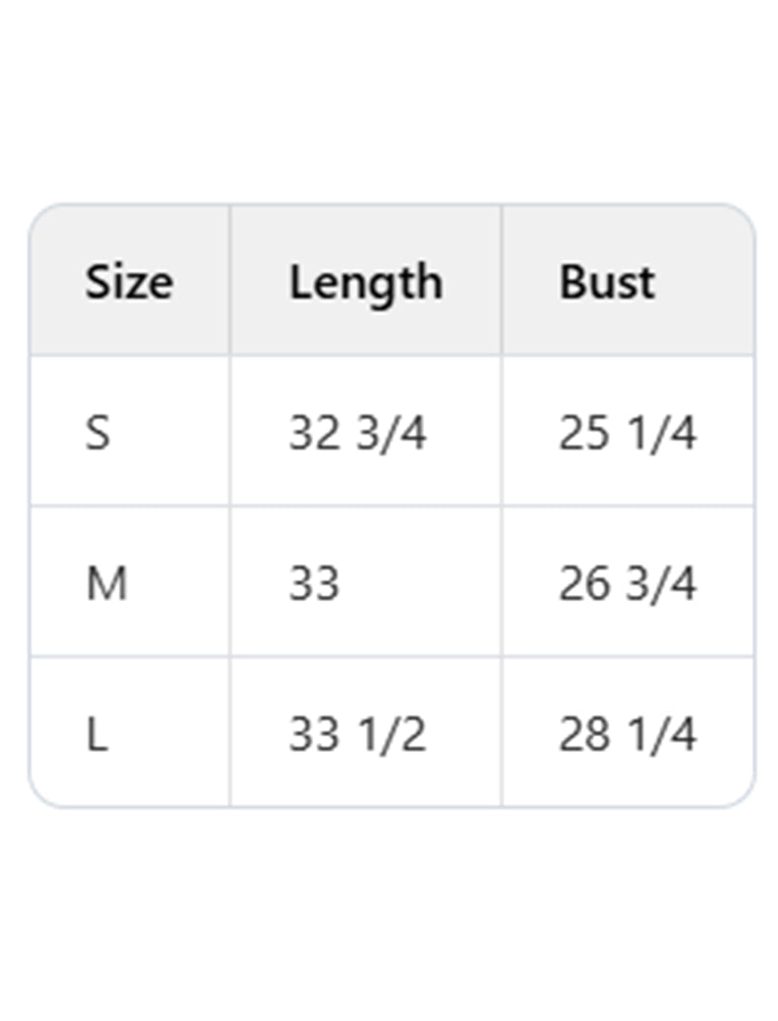The image size is (778, 1021).
Task: Select the 28 1/4 bust value
Action: (x=627, y=735)
